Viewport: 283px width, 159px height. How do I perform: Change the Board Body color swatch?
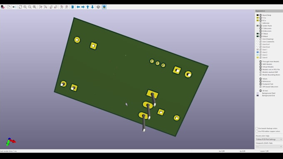(x=258, y=15)
